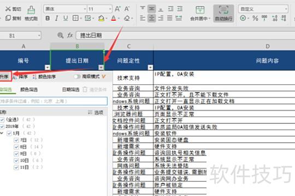295x196 pixels.
Task: Uncheck the 7日 checkbox
Action: click(x=16, y=140)
